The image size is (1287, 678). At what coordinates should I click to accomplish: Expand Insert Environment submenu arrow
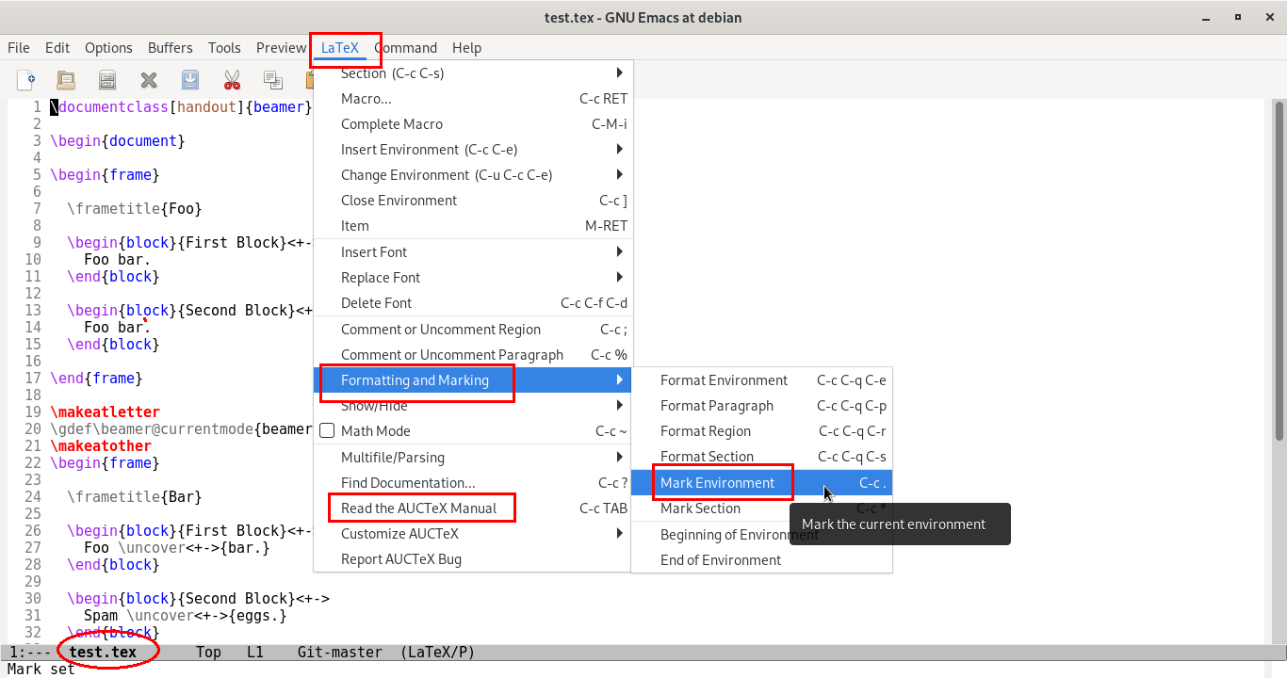click(619, 149)
